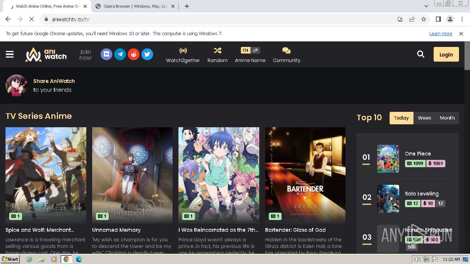Viewport: 470px width, 264px height.
Task: Open Spice and Wolf: Merchant title link
Action: tap(40, 230)
